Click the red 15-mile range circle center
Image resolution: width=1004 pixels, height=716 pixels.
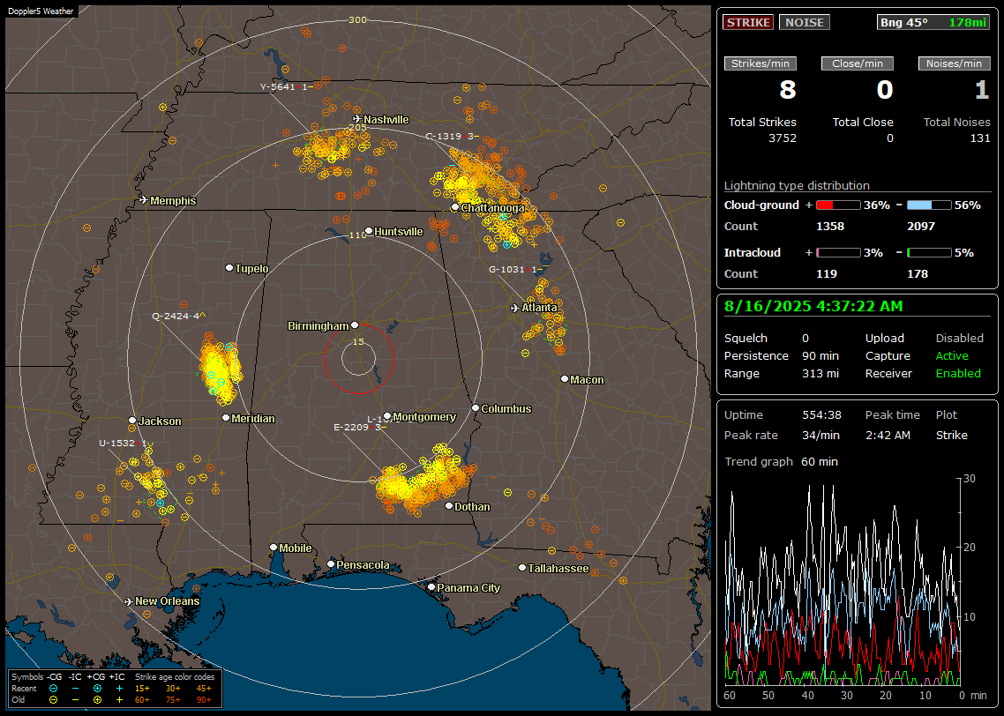[358, 358]
